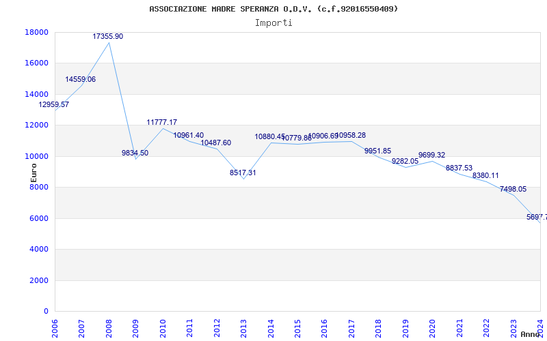Select the data label 12959.57

54,104
